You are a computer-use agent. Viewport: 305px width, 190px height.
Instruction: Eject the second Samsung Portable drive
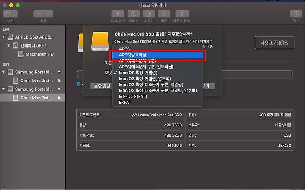pos(59,89)
